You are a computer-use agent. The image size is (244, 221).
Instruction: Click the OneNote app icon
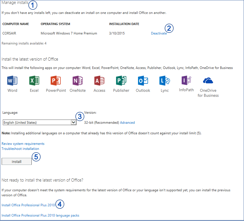pyautogui.click(x=78, y=81)
